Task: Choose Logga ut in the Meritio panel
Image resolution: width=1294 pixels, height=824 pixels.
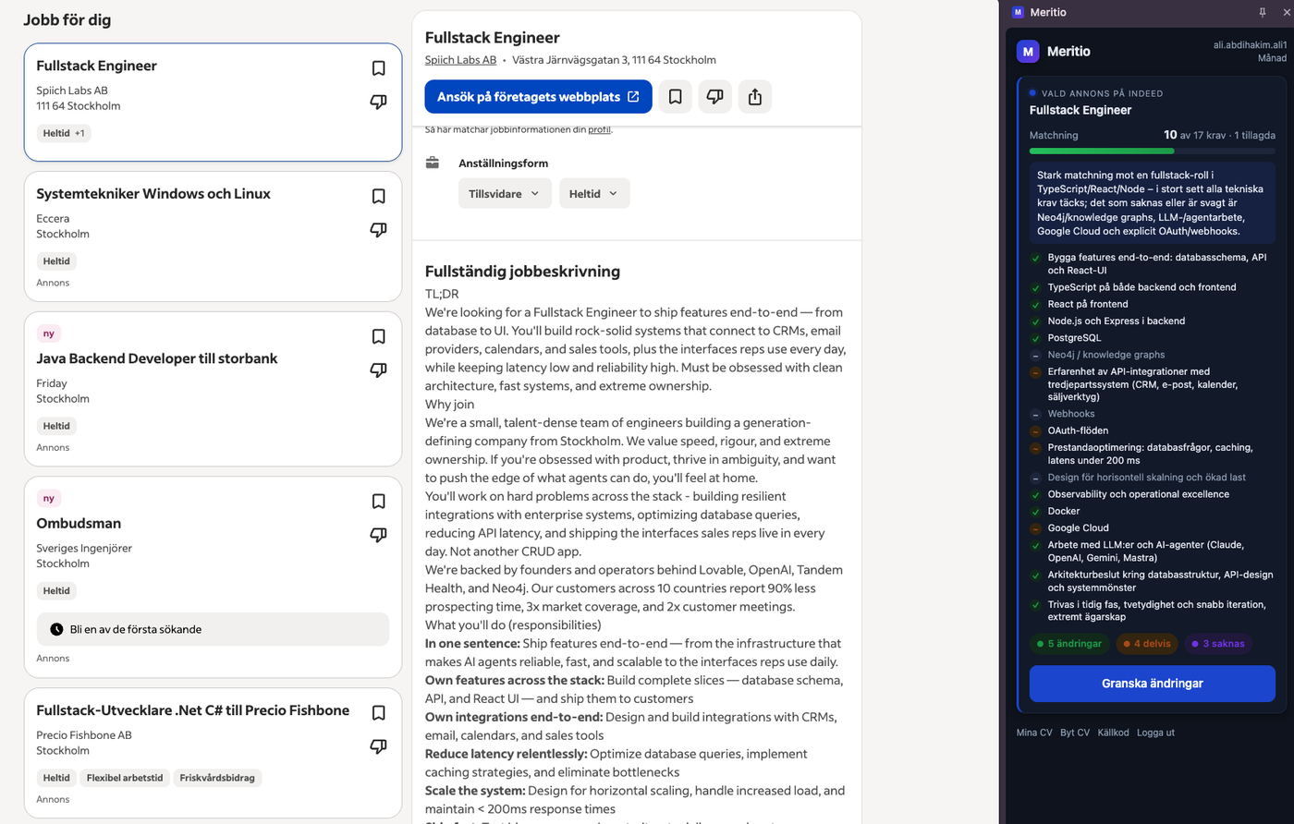Action: pos(1155,733)
